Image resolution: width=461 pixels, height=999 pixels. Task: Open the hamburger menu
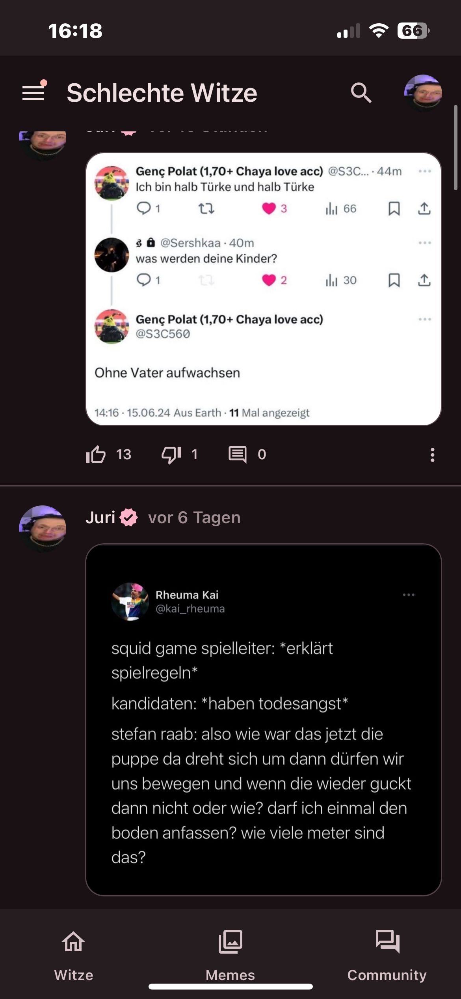(33, 92)
